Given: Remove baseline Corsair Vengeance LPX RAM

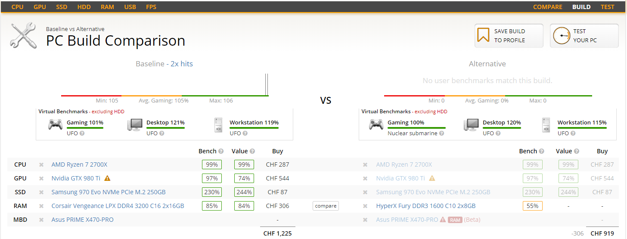Looking at the screenshot, I should pyautogui.click(x=41, y=206).
